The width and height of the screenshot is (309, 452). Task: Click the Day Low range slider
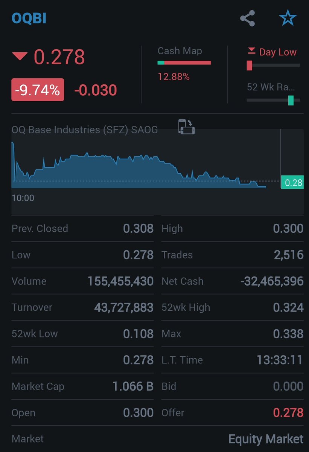(x=273, y=66)
